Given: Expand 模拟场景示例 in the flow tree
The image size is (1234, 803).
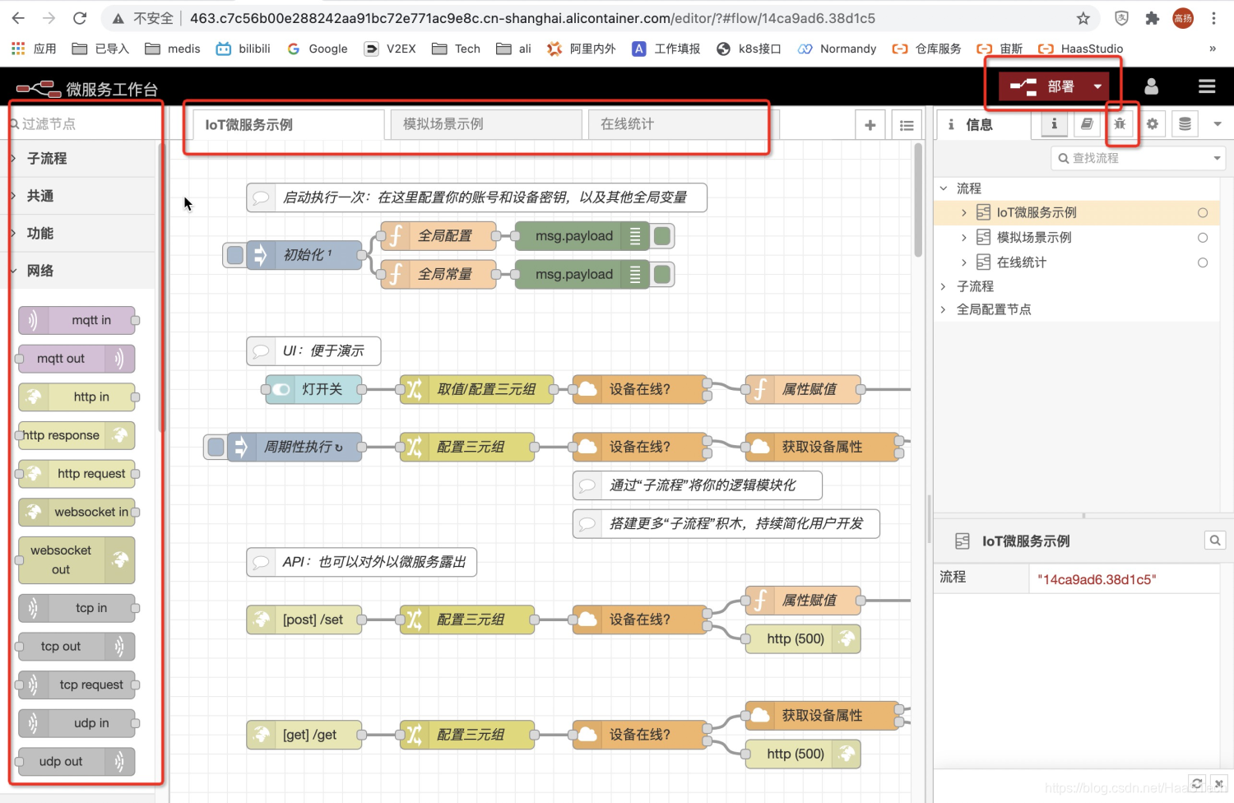Looking at the screenshot, I should tap(964, 238).
